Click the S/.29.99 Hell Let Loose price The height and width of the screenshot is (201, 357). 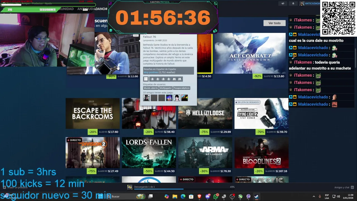(x=225, y=132)
